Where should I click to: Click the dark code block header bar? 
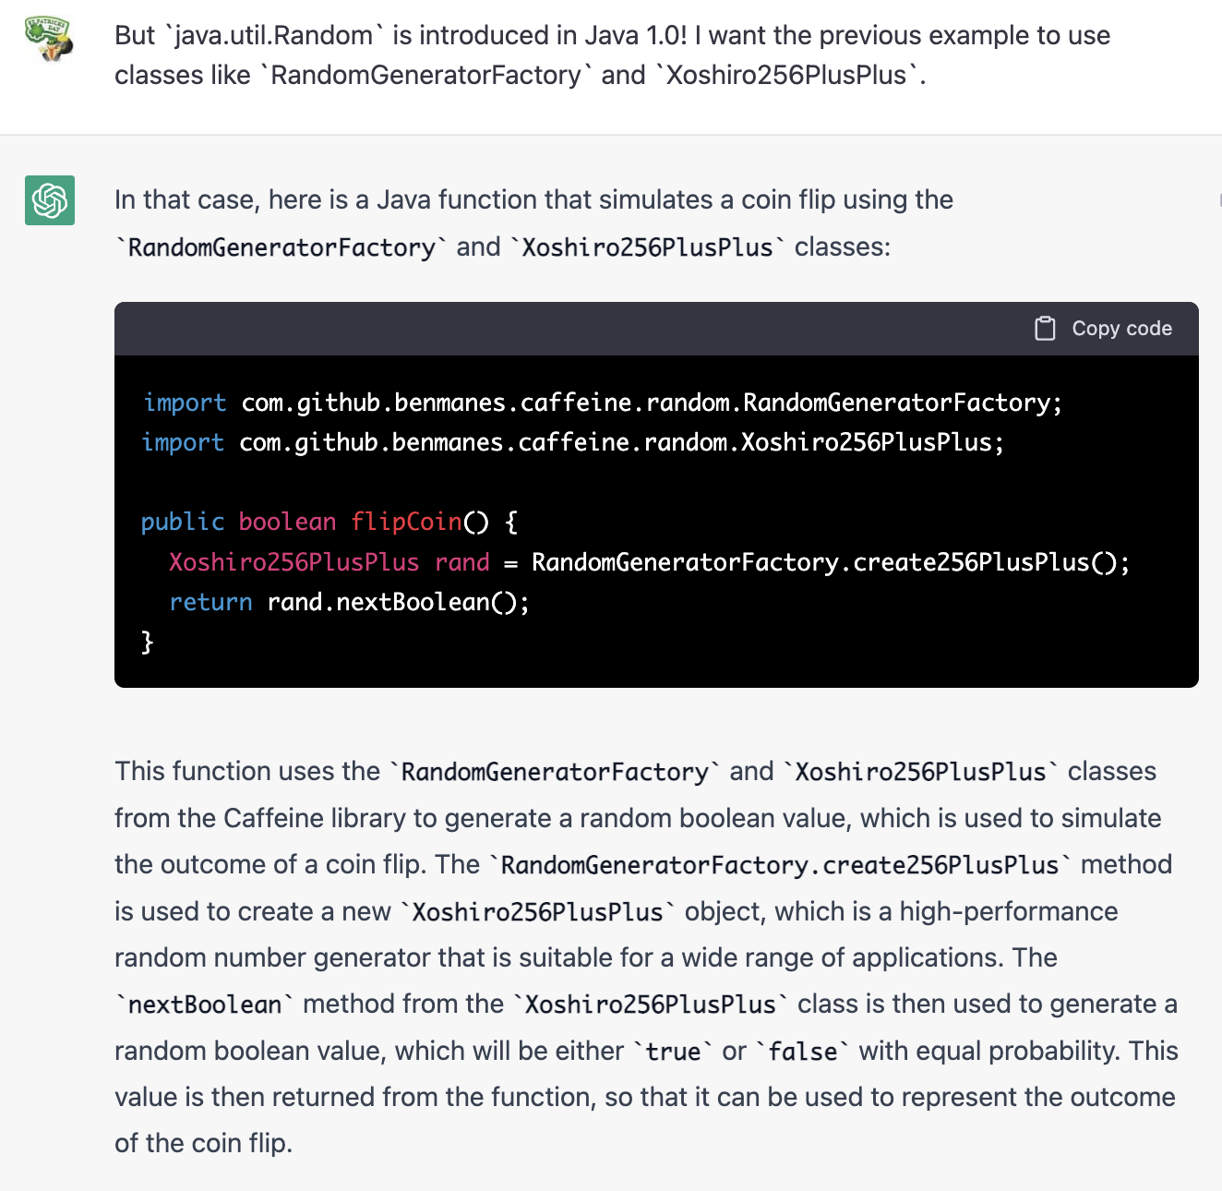pos(656,329)
